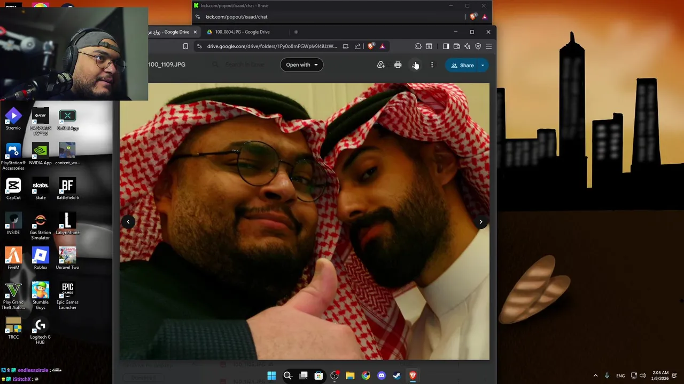Open Play Grand Theft Auto shortcut
Screen dimensions: 684x384
click(13, 297)
